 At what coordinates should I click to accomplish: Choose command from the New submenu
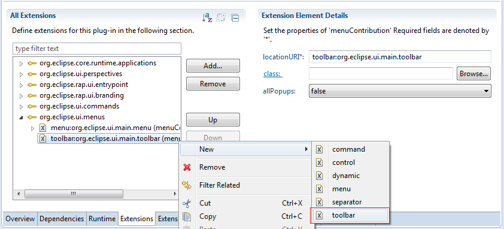pyautogui.click(x=350, y=149)
